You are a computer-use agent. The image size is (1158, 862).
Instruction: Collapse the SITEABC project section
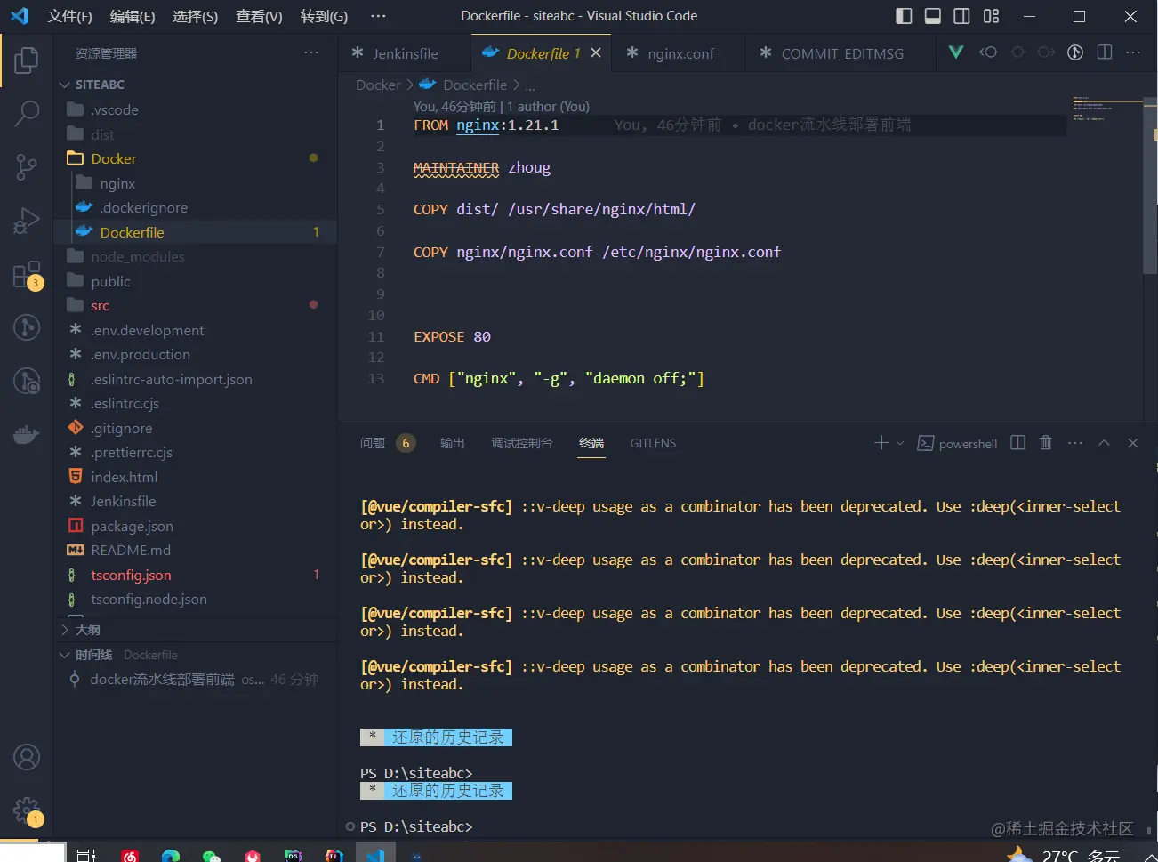196,85
